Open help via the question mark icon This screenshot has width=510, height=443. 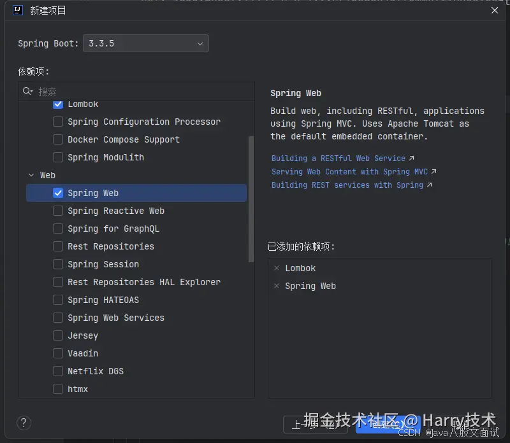[24, 423]
